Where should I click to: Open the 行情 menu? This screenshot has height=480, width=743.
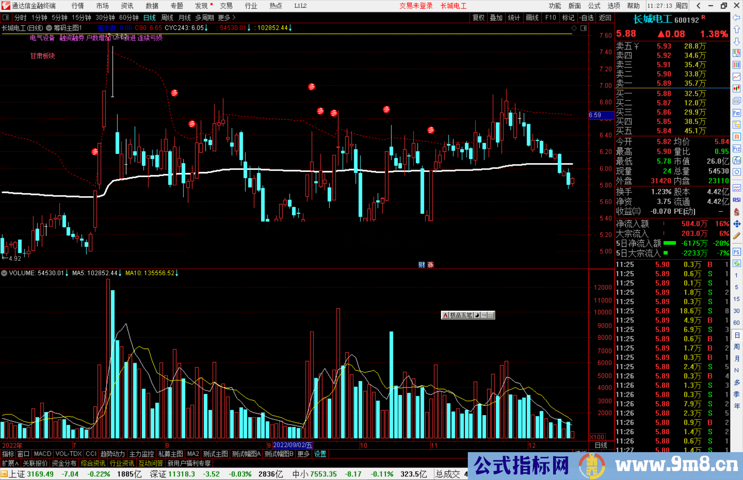tap(78, 6)
